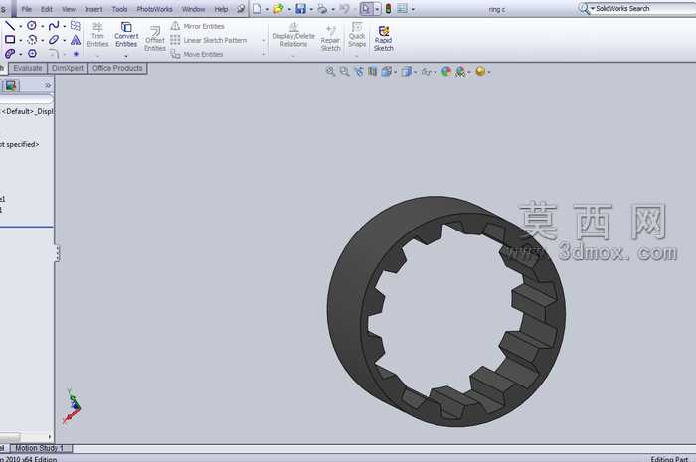The height and width of the screenshot is (462, 696).
Task: Click the Options icon in top toolbar
Action: pyautogui.click(x=402, y=8)
